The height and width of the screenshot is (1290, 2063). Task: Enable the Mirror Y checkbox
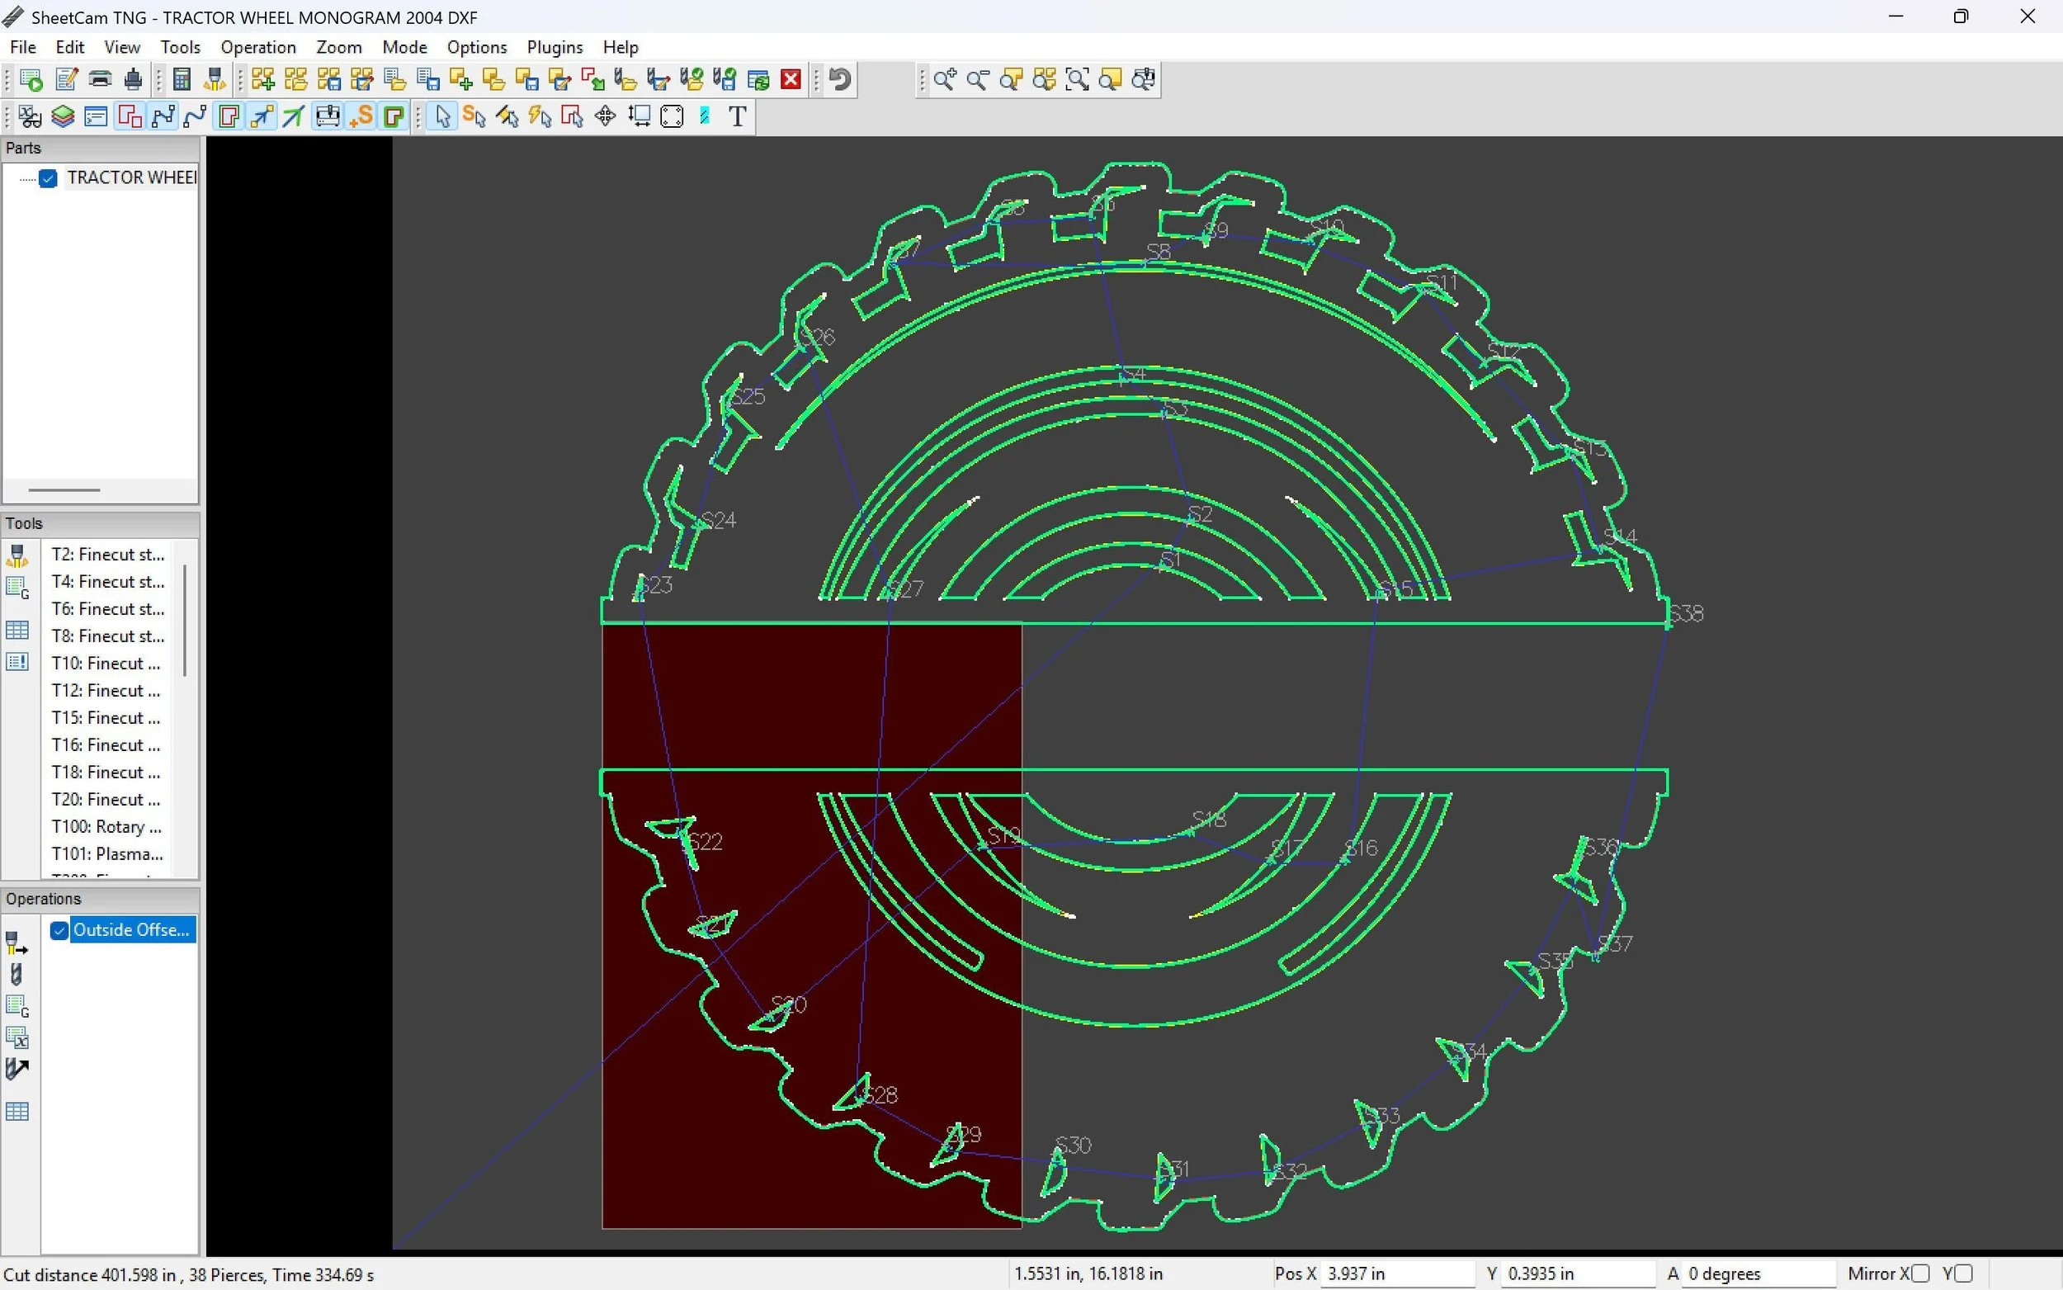click(x=1962, y=1273)
